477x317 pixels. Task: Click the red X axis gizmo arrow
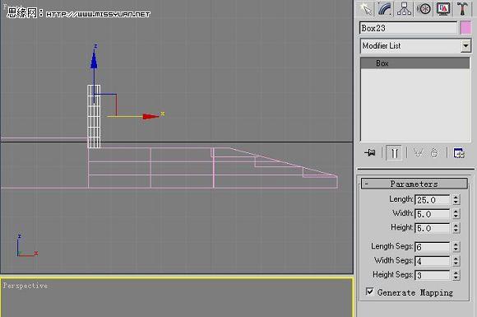click(x=151, y=116)
